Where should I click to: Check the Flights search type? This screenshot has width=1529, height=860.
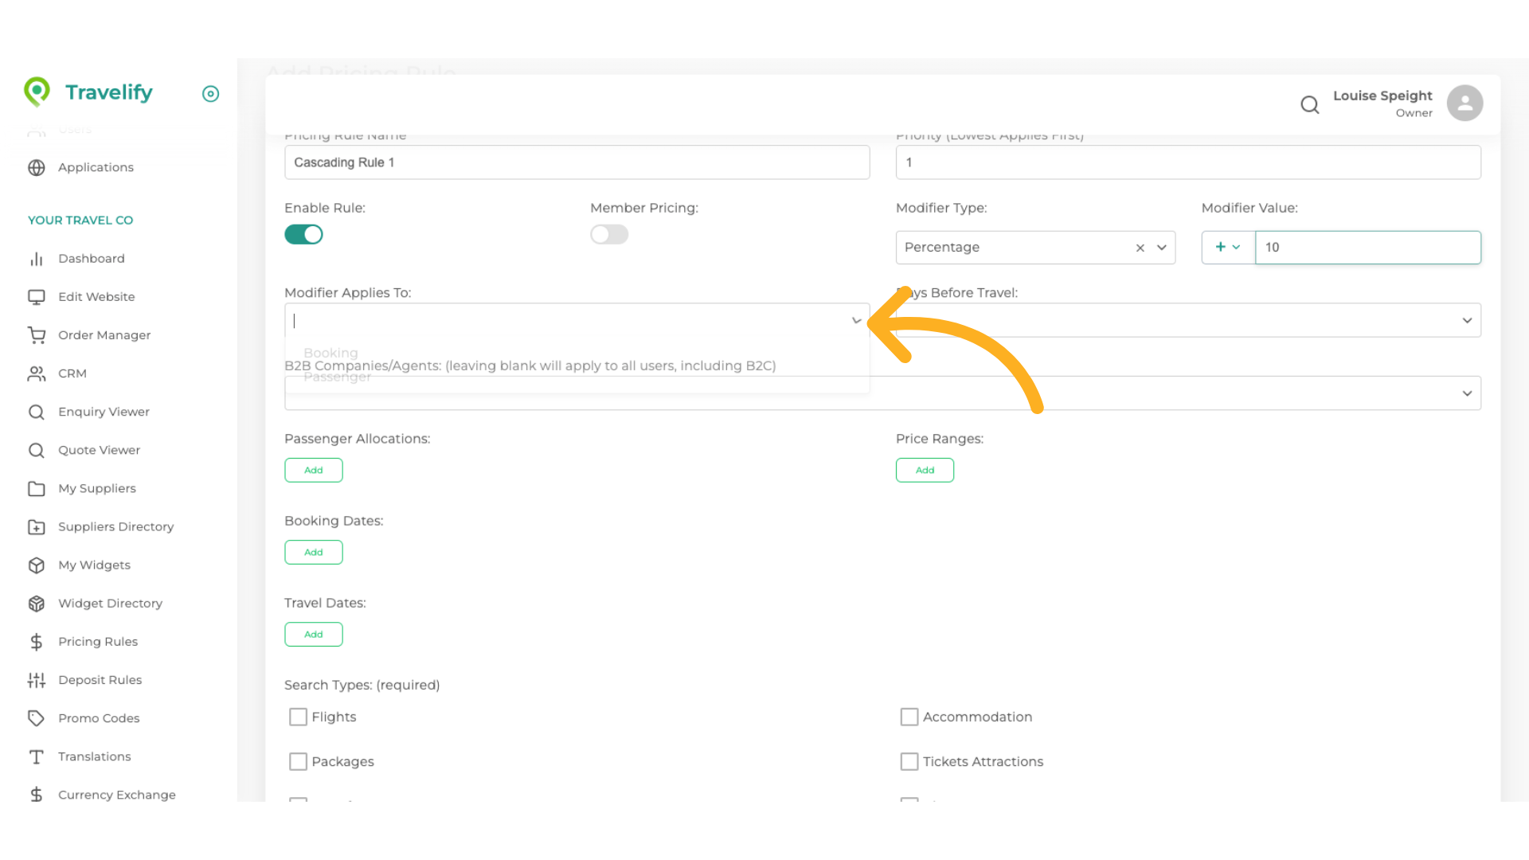298,717
